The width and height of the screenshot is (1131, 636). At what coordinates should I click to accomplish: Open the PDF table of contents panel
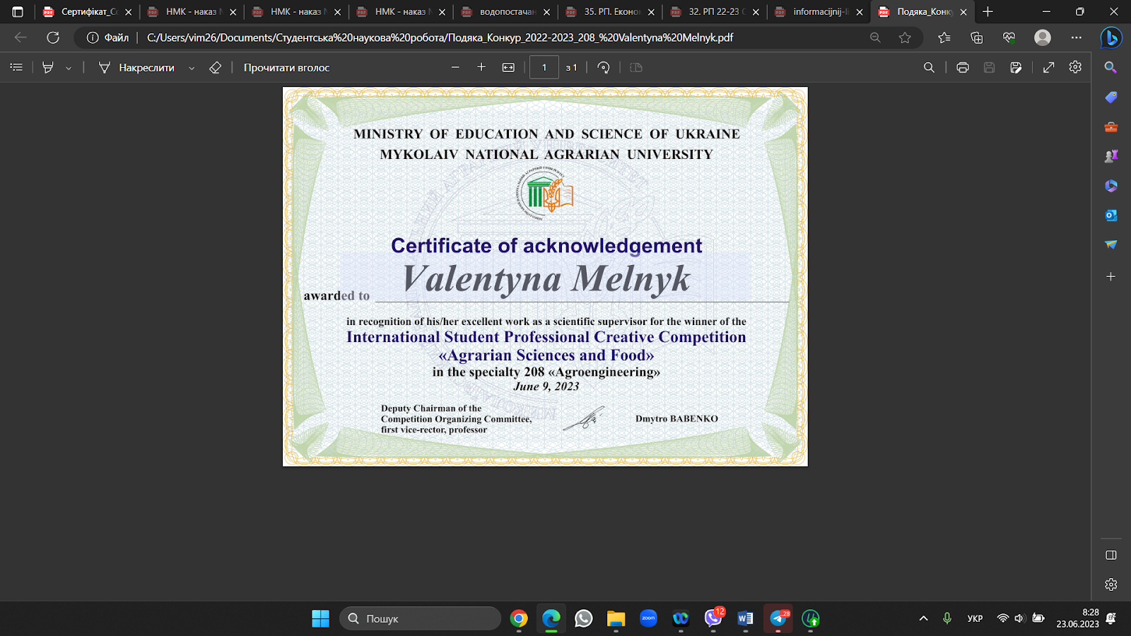pyautogui.click(x=16, y=67)
